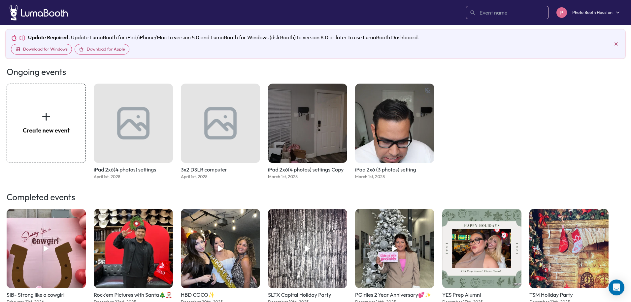Image resolution: width=631 pixels, height=302 pixels.
Task: Dismiss the Update Required banner
Action: (x=616, y=44)
